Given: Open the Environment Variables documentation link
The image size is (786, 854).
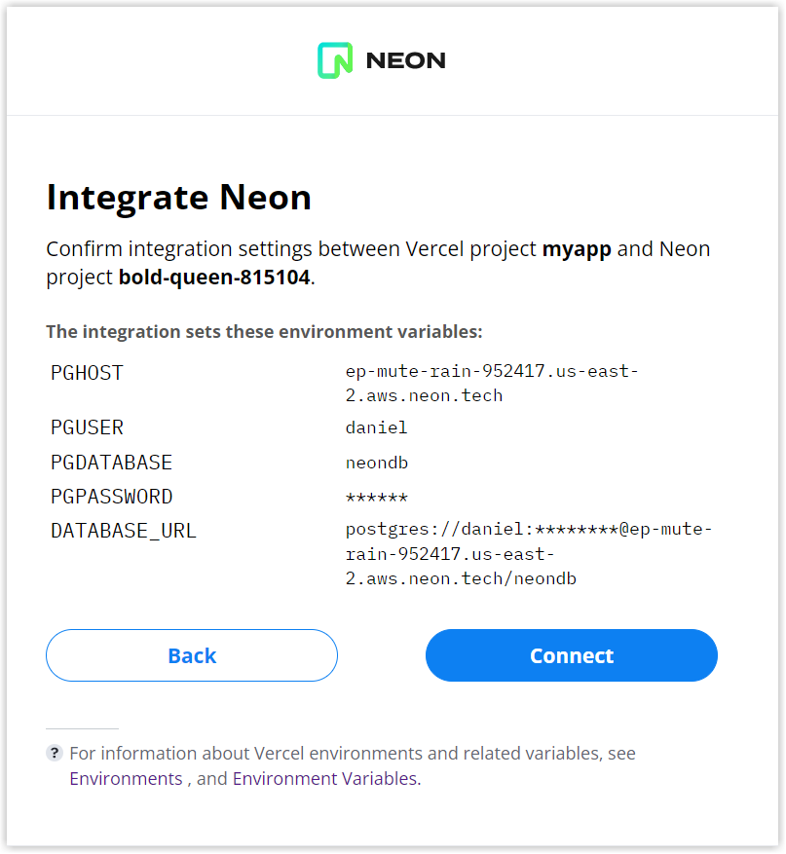Looking at the screenshot, I should pyautogui.click(x=325, y=778).
